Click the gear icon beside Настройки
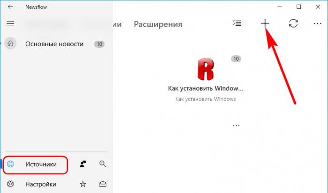The height and width of the screenshot is (193, 328). click(x=11, y=184)
